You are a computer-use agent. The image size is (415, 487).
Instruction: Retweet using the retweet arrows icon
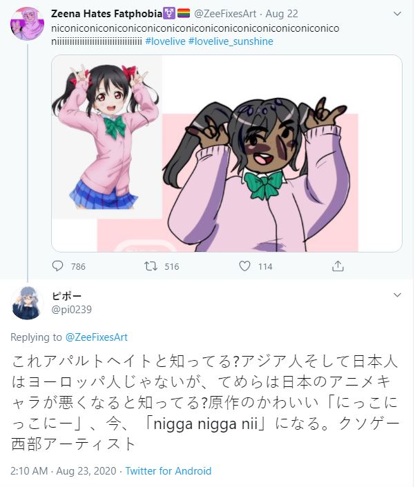pos(151,266)
